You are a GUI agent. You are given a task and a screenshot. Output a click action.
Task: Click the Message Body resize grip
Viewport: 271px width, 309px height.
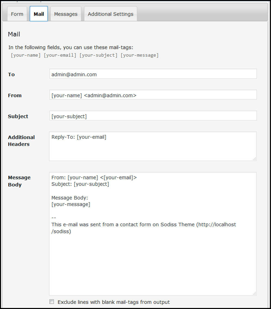(x=254, y=293)
